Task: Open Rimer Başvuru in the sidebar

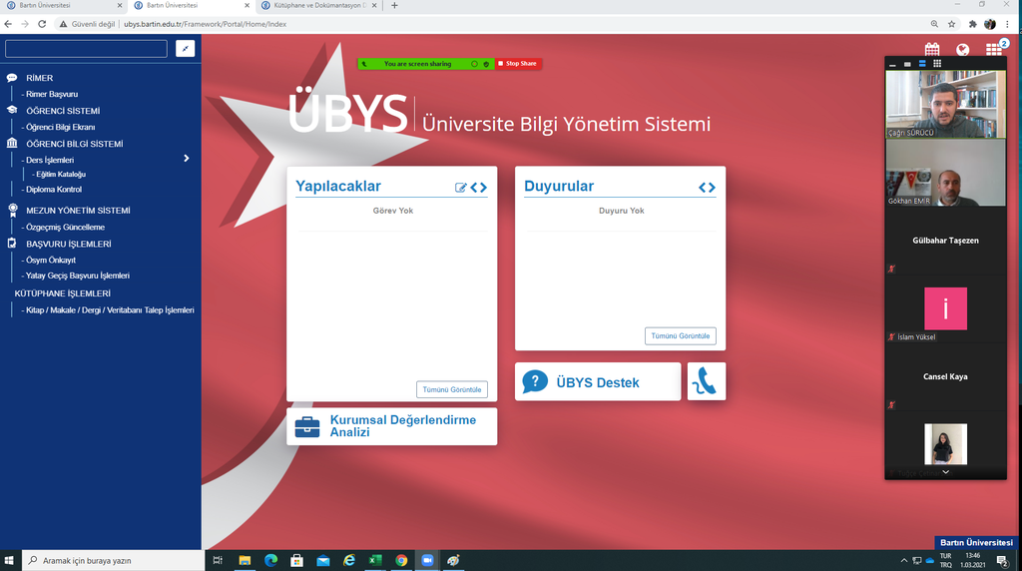Action: tap(52, 94)
